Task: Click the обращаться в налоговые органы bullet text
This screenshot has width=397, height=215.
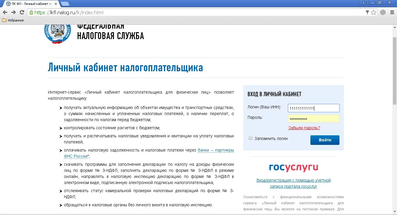Action: click(x=138, y=205)
